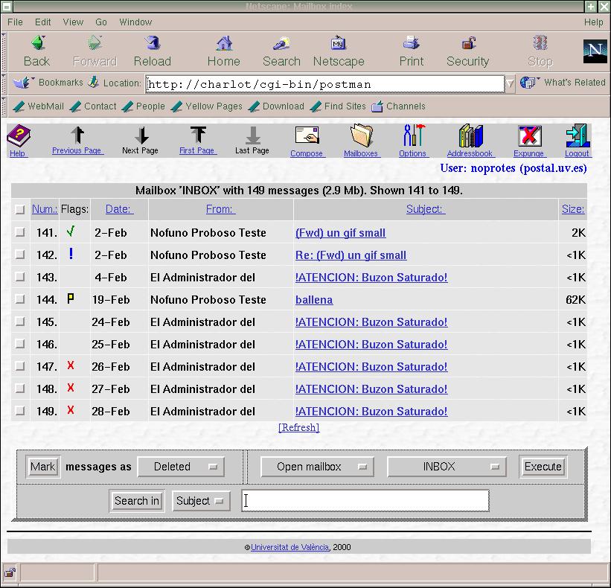Compose a new message
Image resolution: width=611 pixels, height=588 pixels.
coord(307,135)
